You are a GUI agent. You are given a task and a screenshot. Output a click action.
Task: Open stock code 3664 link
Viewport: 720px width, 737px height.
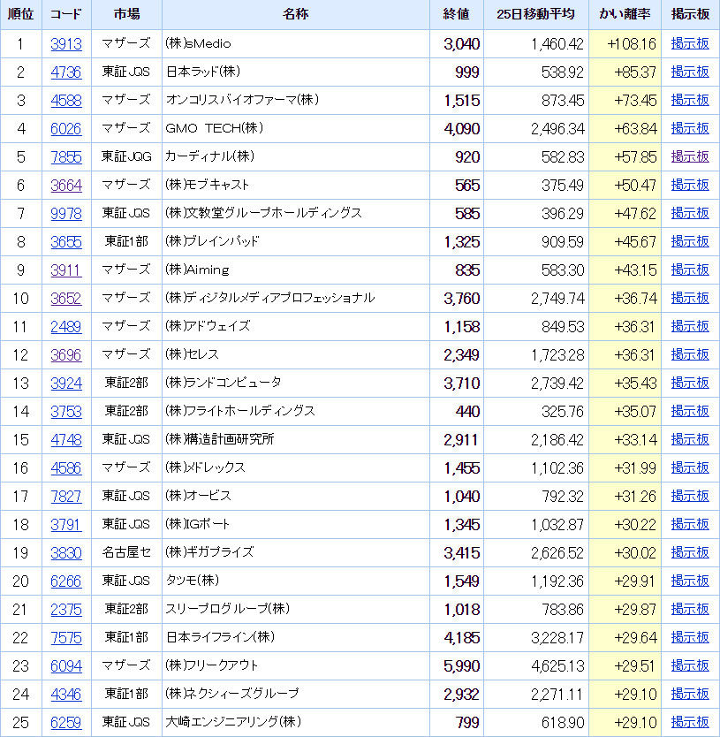66,186
